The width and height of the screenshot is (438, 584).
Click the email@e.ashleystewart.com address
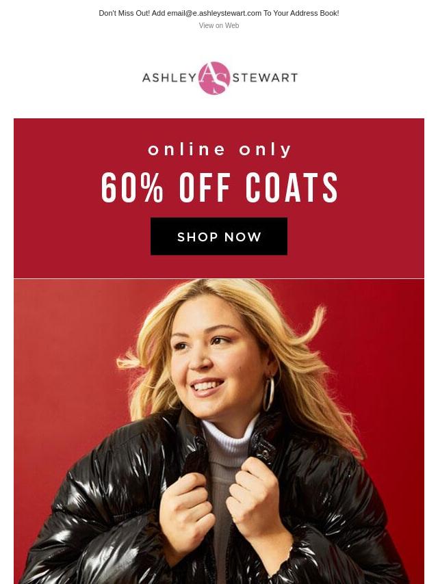214,13
